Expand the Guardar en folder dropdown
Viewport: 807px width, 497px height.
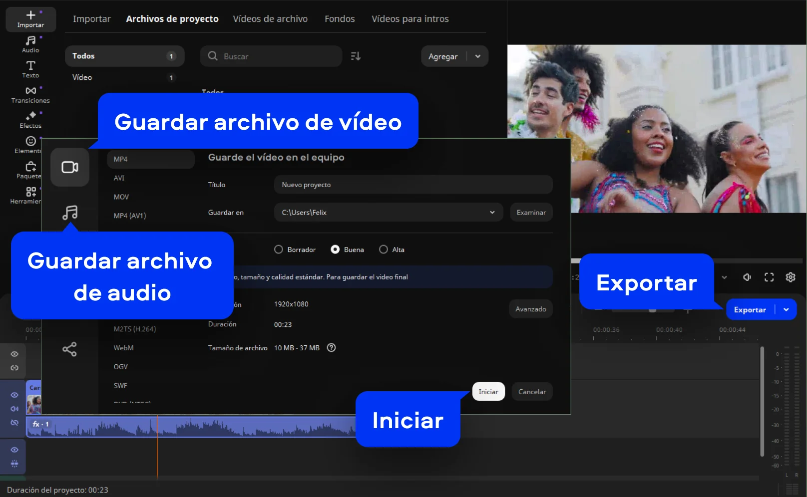coord(492,213)
